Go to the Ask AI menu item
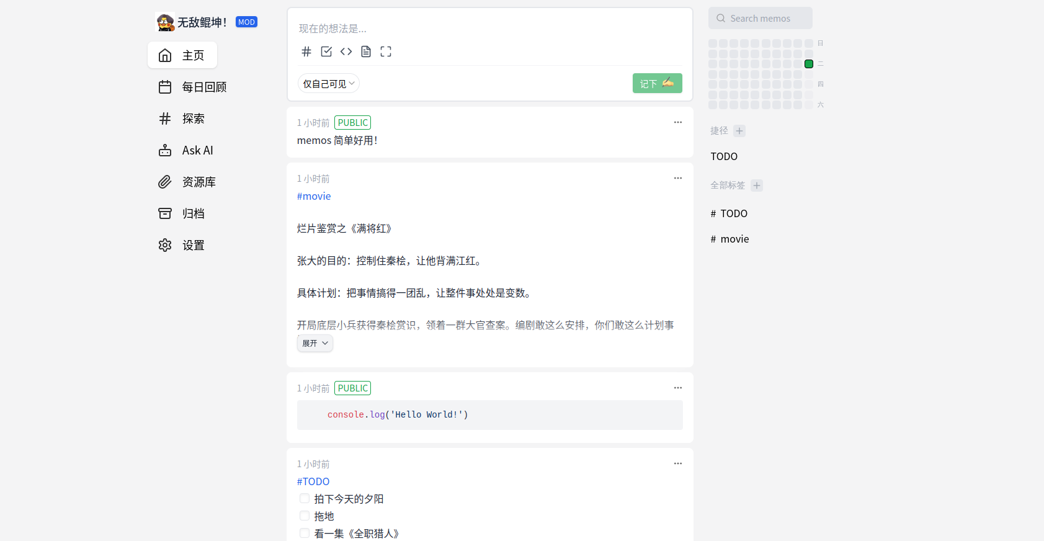The width and height of the screenshot is (1044, 541). (186, 150)
